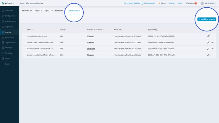Edit the Panel discussion stream
Image resolution: width=219 pixels, height=123 pixels.
pyautogui.click(x=208, y=49)
